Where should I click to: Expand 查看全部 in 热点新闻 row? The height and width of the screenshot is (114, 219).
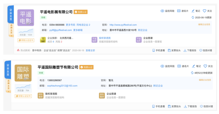click(x=90, y=50)
